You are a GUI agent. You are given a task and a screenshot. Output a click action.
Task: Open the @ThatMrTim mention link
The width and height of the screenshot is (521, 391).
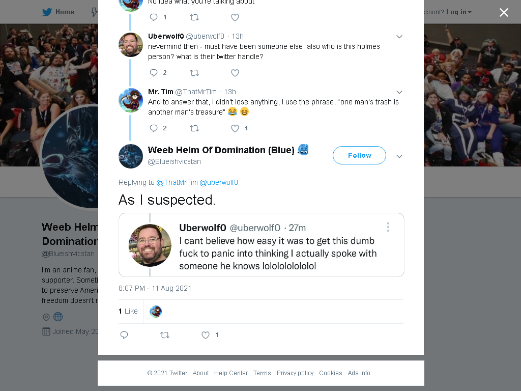coord(177,183)
